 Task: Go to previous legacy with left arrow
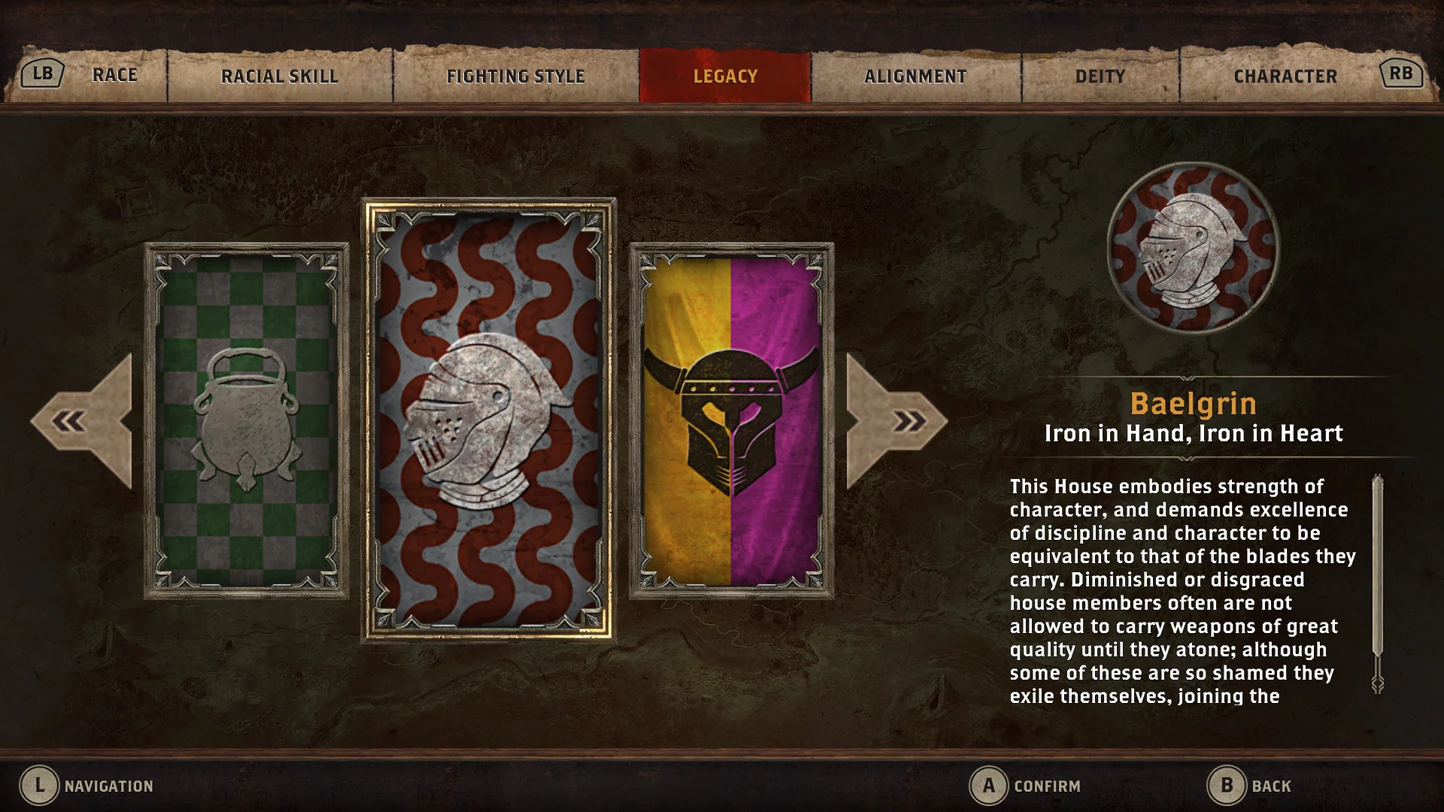click(x=81, y=421)
